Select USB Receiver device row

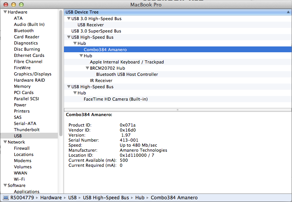click(x=178, y=25)
